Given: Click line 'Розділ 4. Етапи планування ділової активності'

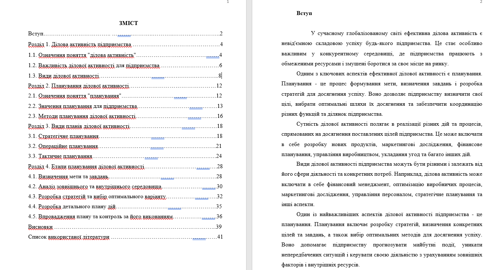Looking at the screenshot, I should (125, 166).
